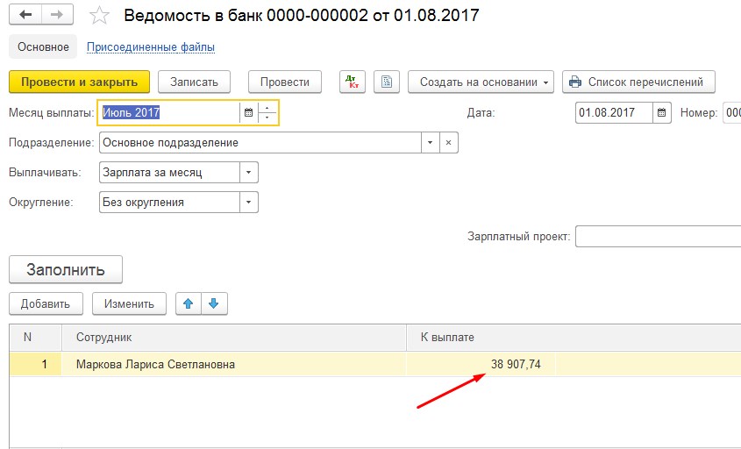Open the Создать на основании dropdown
The height and width of the screenshot is (449, 741).
[481, 82]
